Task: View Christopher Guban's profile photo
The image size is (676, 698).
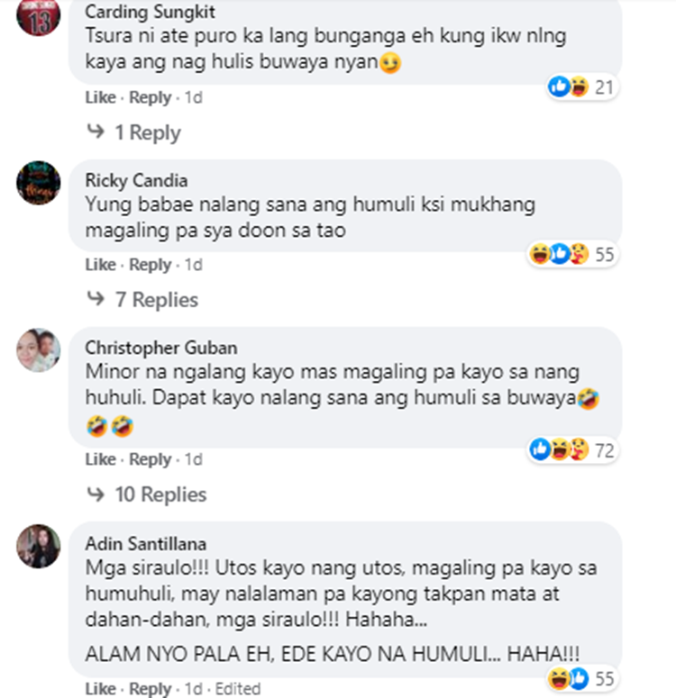Action: (x=39, y=350)
